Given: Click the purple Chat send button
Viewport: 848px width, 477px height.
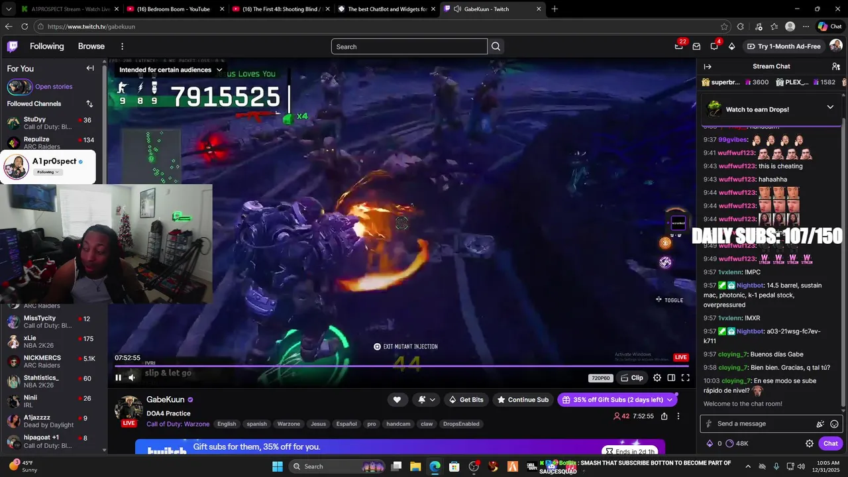Looking at the screenshot, I should coord(831,444).
